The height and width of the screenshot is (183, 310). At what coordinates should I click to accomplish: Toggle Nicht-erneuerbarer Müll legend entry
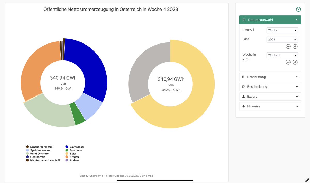[43, 160]
